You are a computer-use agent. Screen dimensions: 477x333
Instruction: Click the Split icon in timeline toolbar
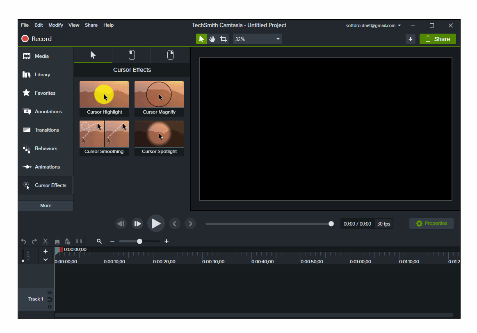[x=79, y=242]
